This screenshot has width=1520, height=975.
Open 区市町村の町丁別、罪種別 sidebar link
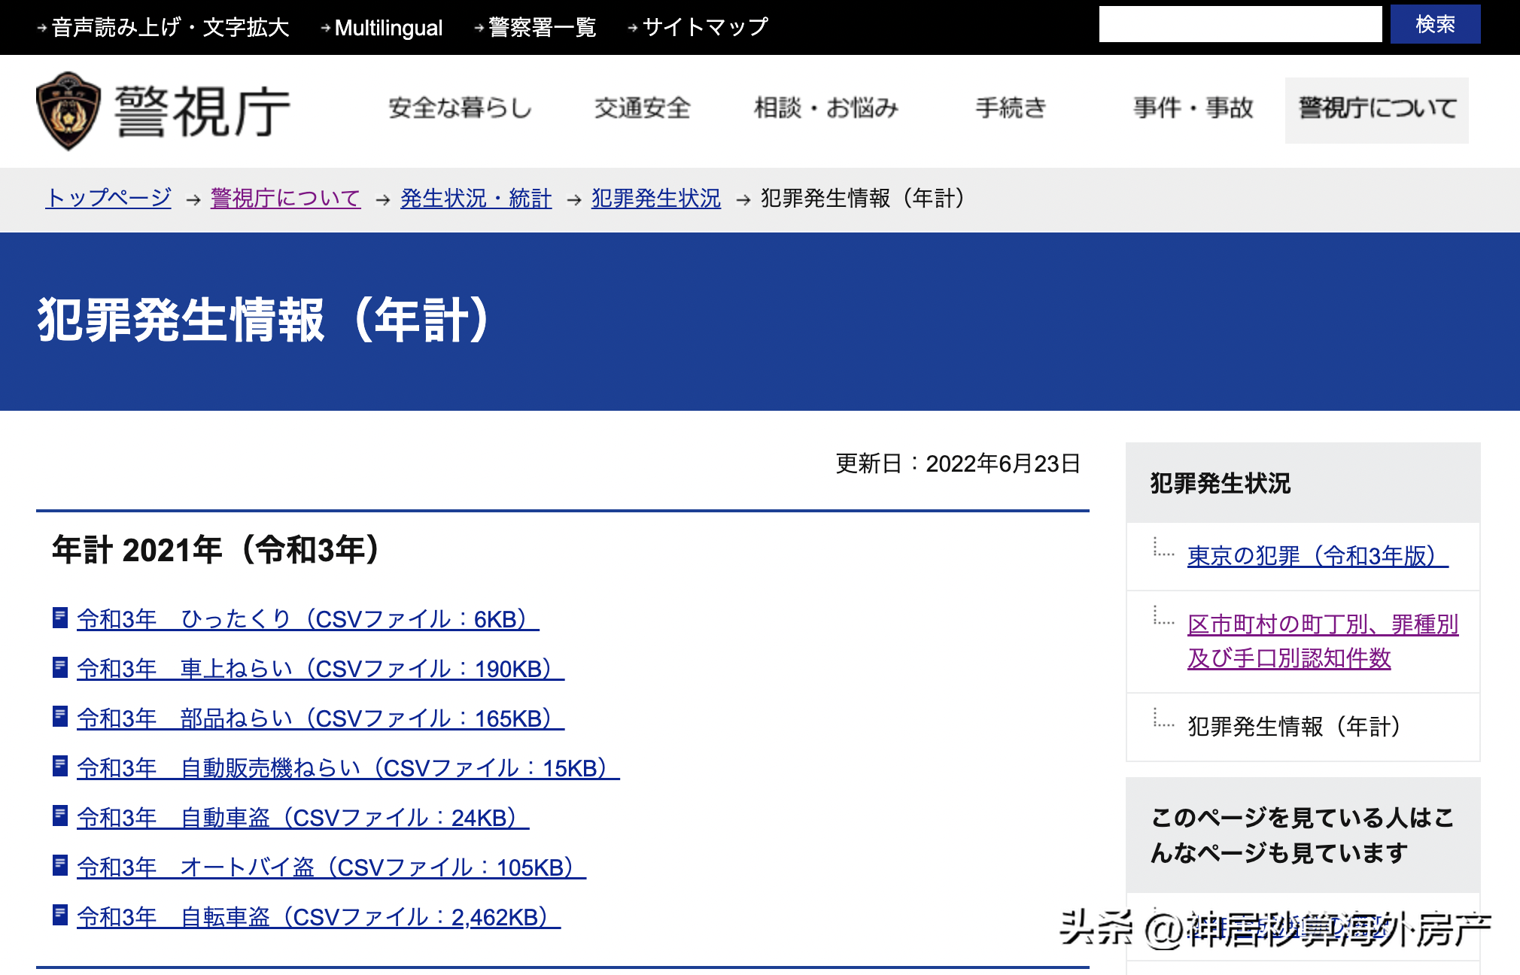click(1322, 624)
